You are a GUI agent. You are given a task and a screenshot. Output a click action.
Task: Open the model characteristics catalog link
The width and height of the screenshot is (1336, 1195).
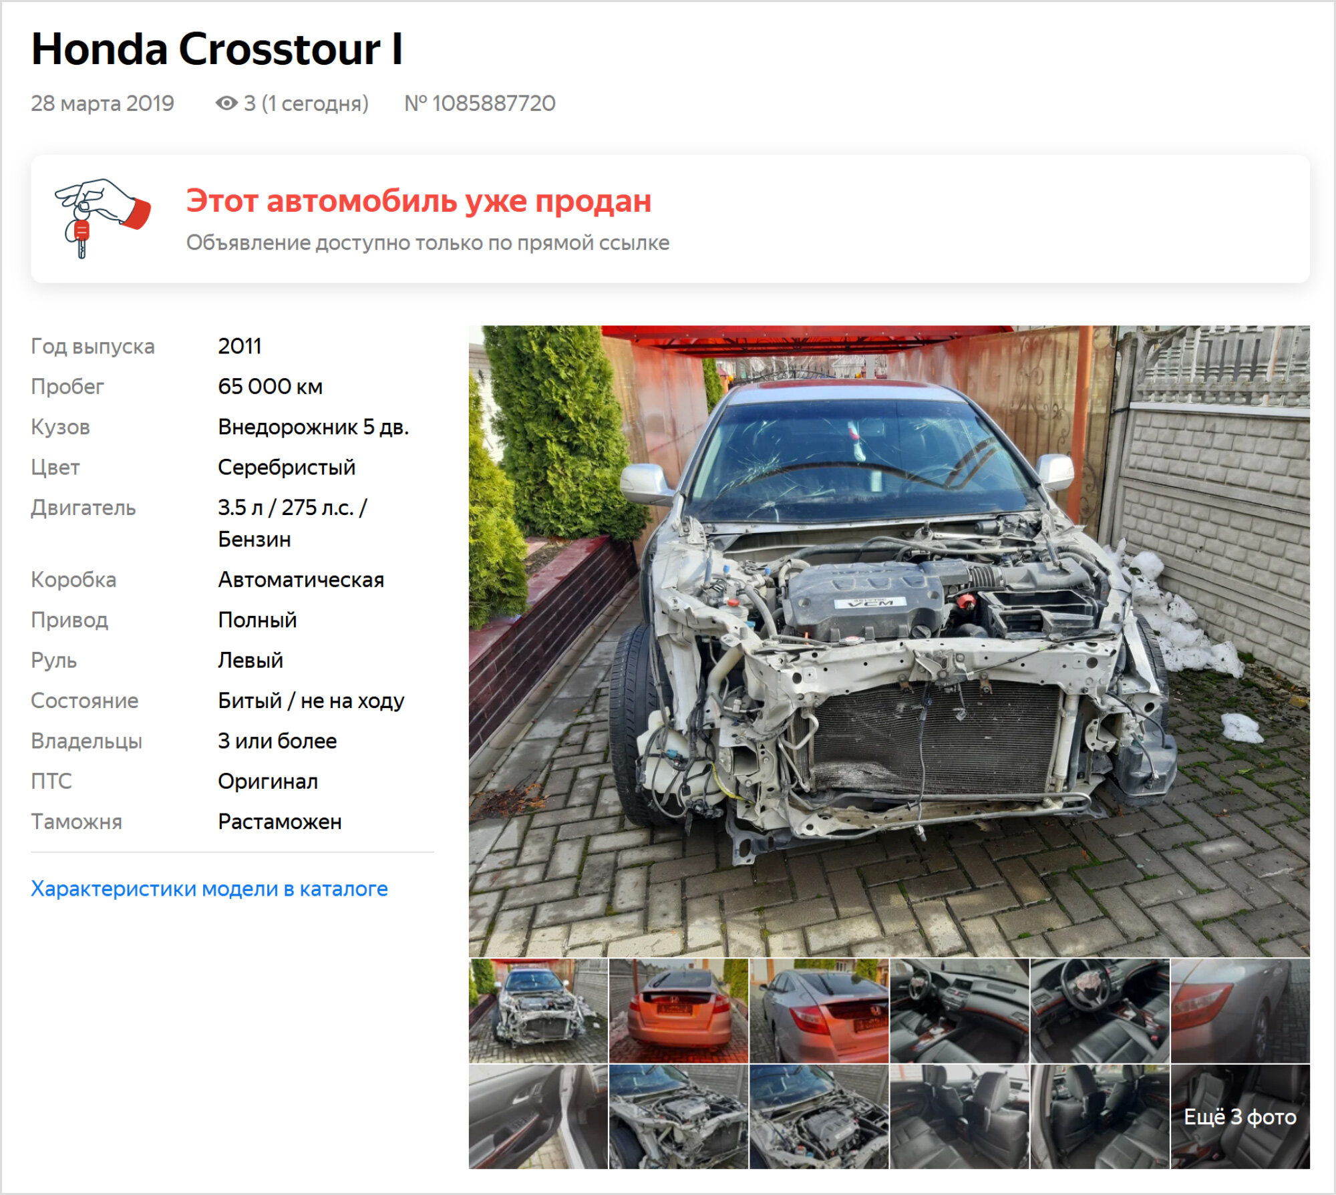pyautogui.click(x=209, y=888)
